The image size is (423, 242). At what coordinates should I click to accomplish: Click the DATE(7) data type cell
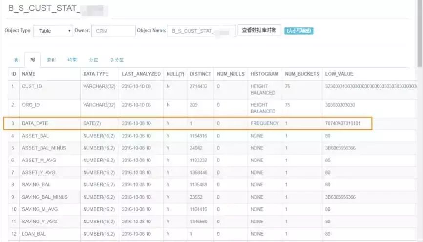pos(92,123)
